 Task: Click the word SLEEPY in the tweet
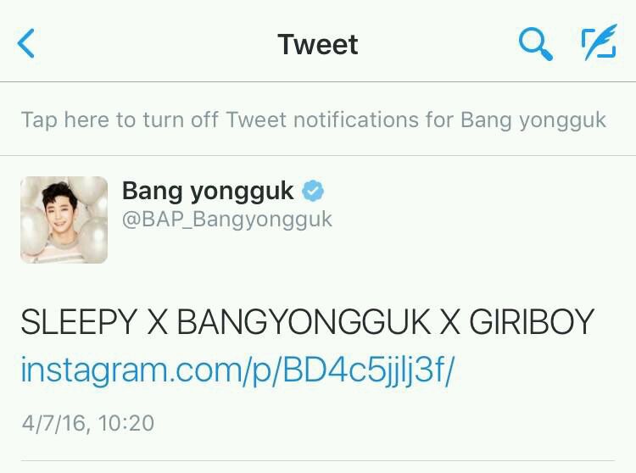click(x=79, y=321)
